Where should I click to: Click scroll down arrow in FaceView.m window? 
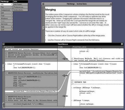pyautogui.click(x=3, y=106)
